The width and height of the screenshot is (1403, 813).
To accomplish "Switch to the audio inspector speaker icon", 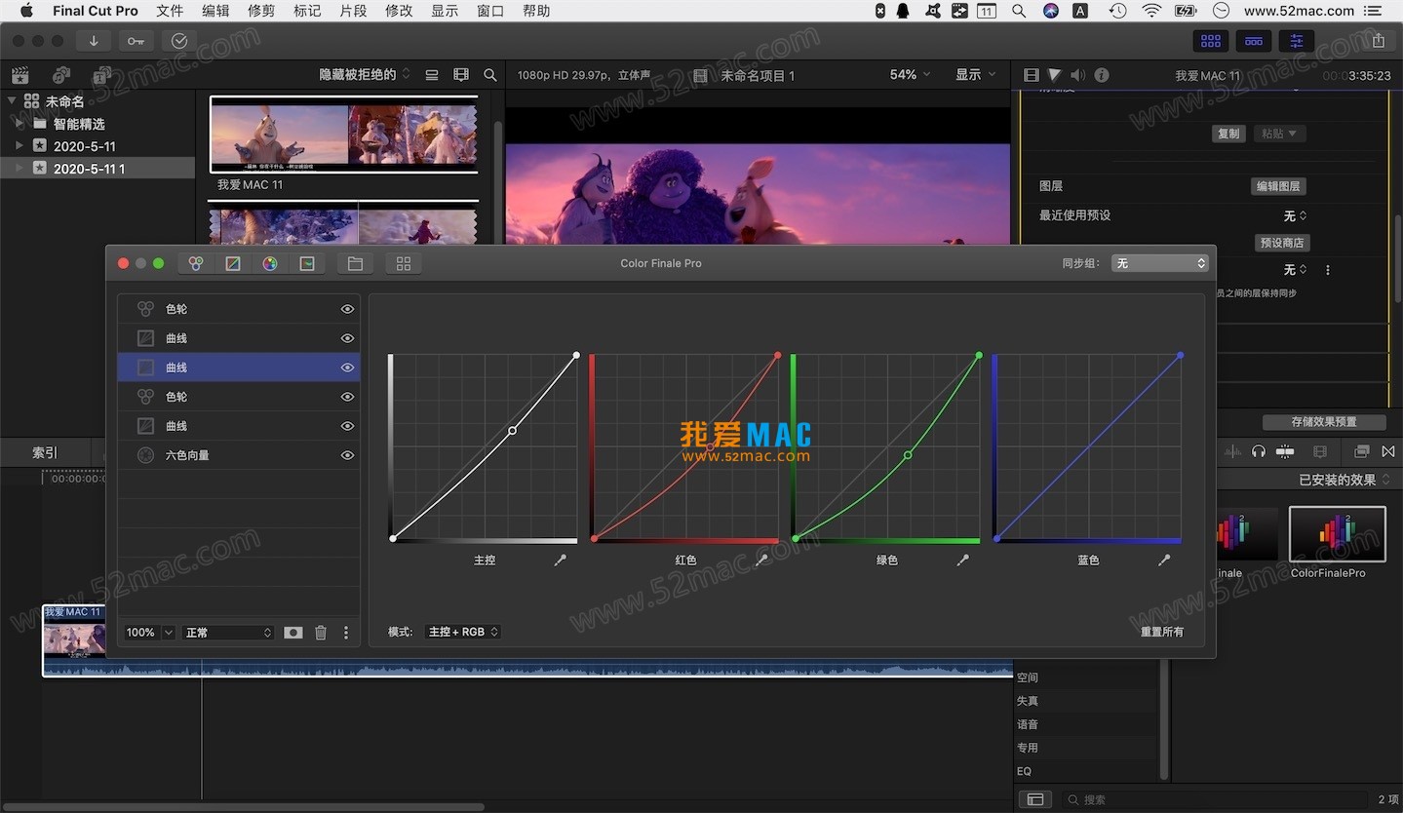I will [1077, 75].
